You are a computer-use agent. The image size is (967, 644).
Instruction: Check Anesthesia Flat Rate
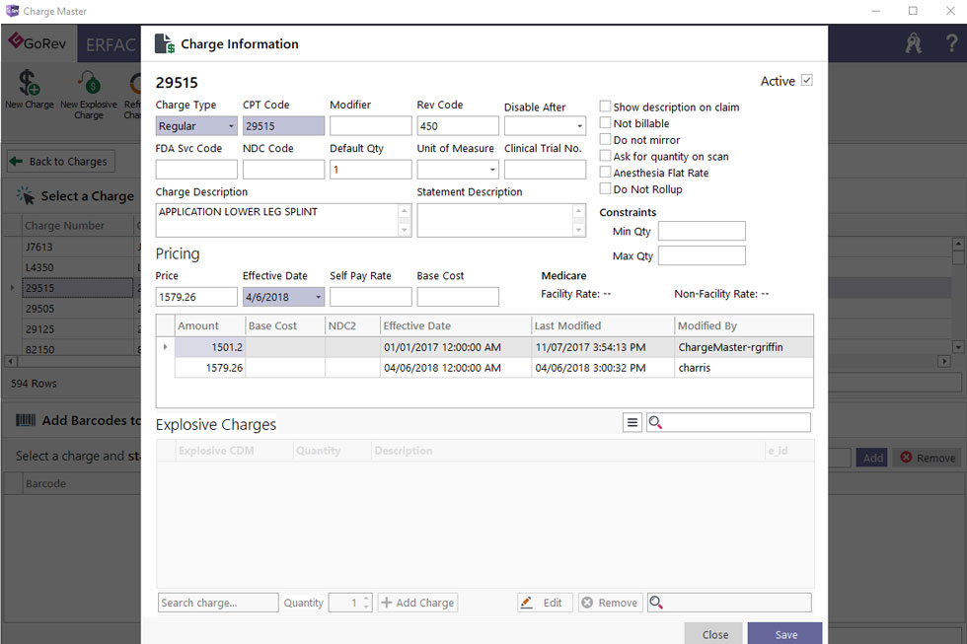pyautogui.click(x=606, y=173)
